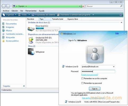
Task: Click the Windows Live ID icon beside email field
Action: 63,66
